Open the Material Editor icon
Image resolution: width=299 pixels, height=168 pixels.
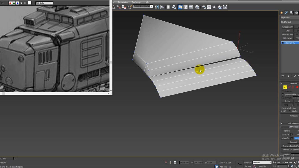click(197, 7)
